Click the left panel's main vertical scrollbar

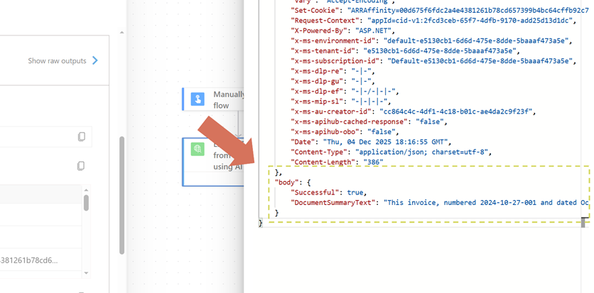pos(122,195)
